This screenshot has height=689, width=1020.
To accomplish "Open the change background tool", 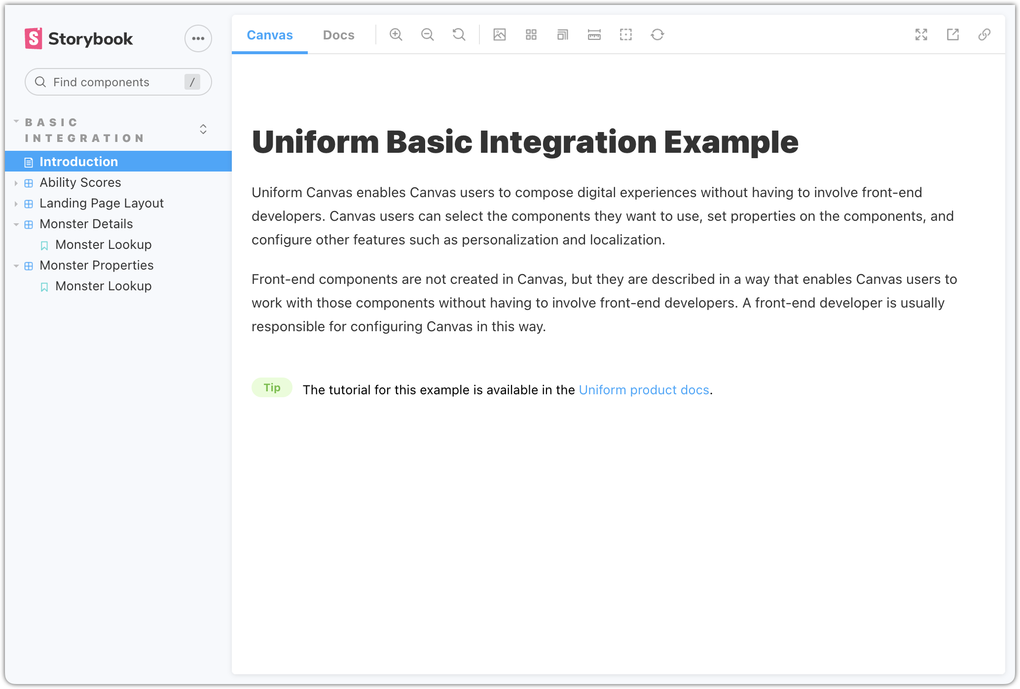I will pos(500,34).
